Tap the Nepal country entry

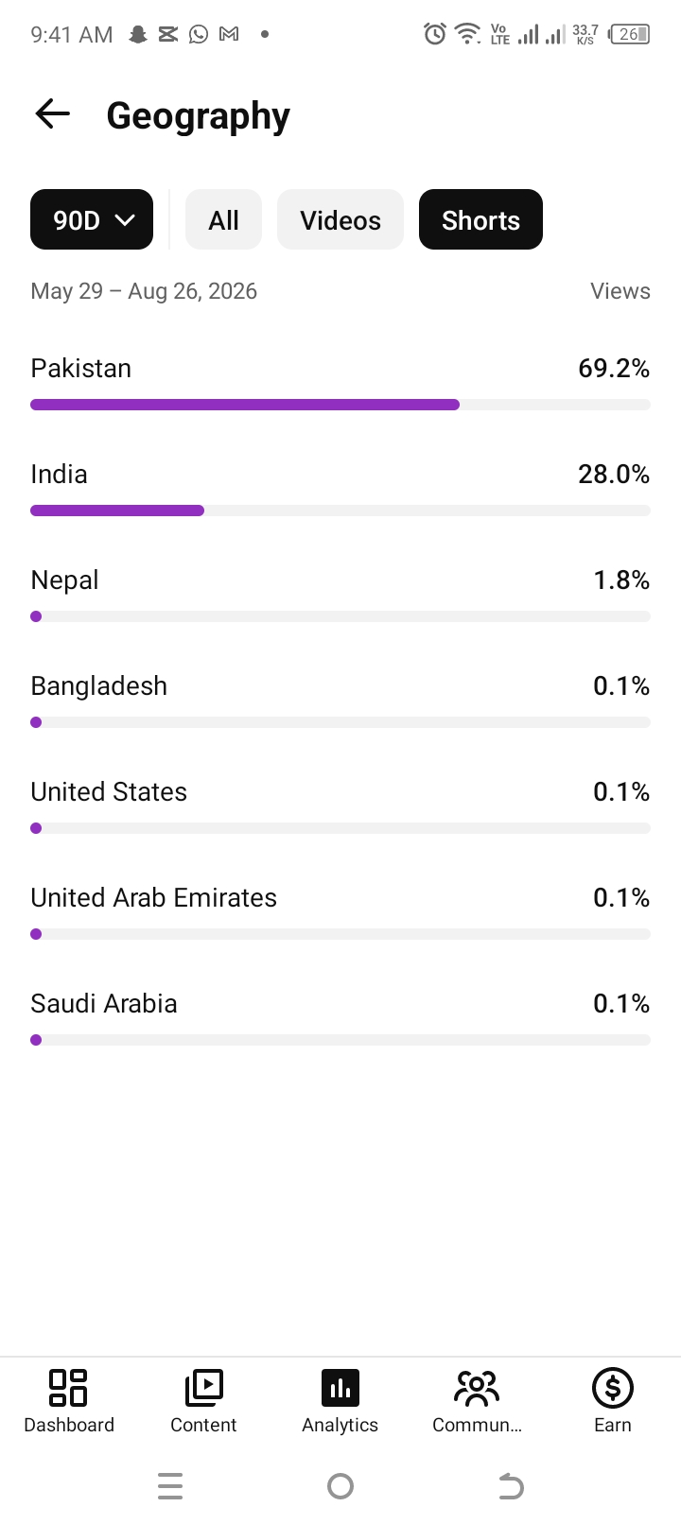pos(340,594)
